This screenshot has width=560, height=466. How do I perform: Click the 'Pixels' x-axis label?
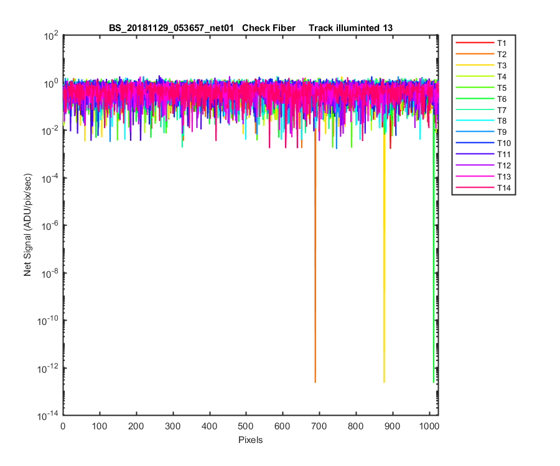(250, 440)
